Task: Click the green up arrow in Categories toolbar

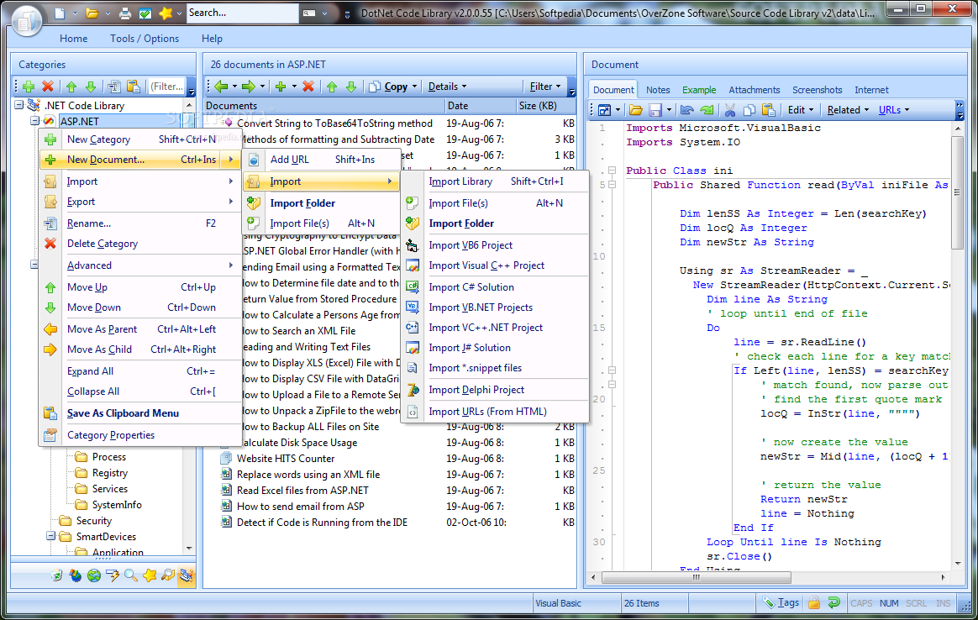Action: tap(71, 87)
